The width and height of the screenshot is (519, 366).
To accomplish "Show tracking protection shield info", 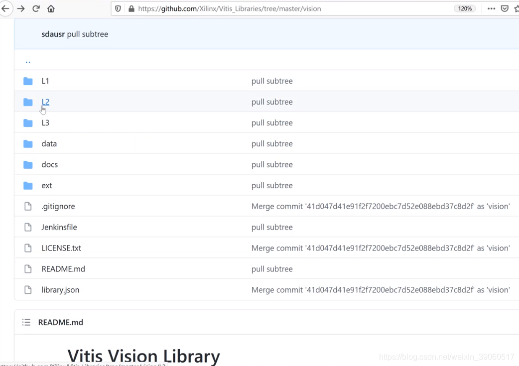I will [118, 8].
